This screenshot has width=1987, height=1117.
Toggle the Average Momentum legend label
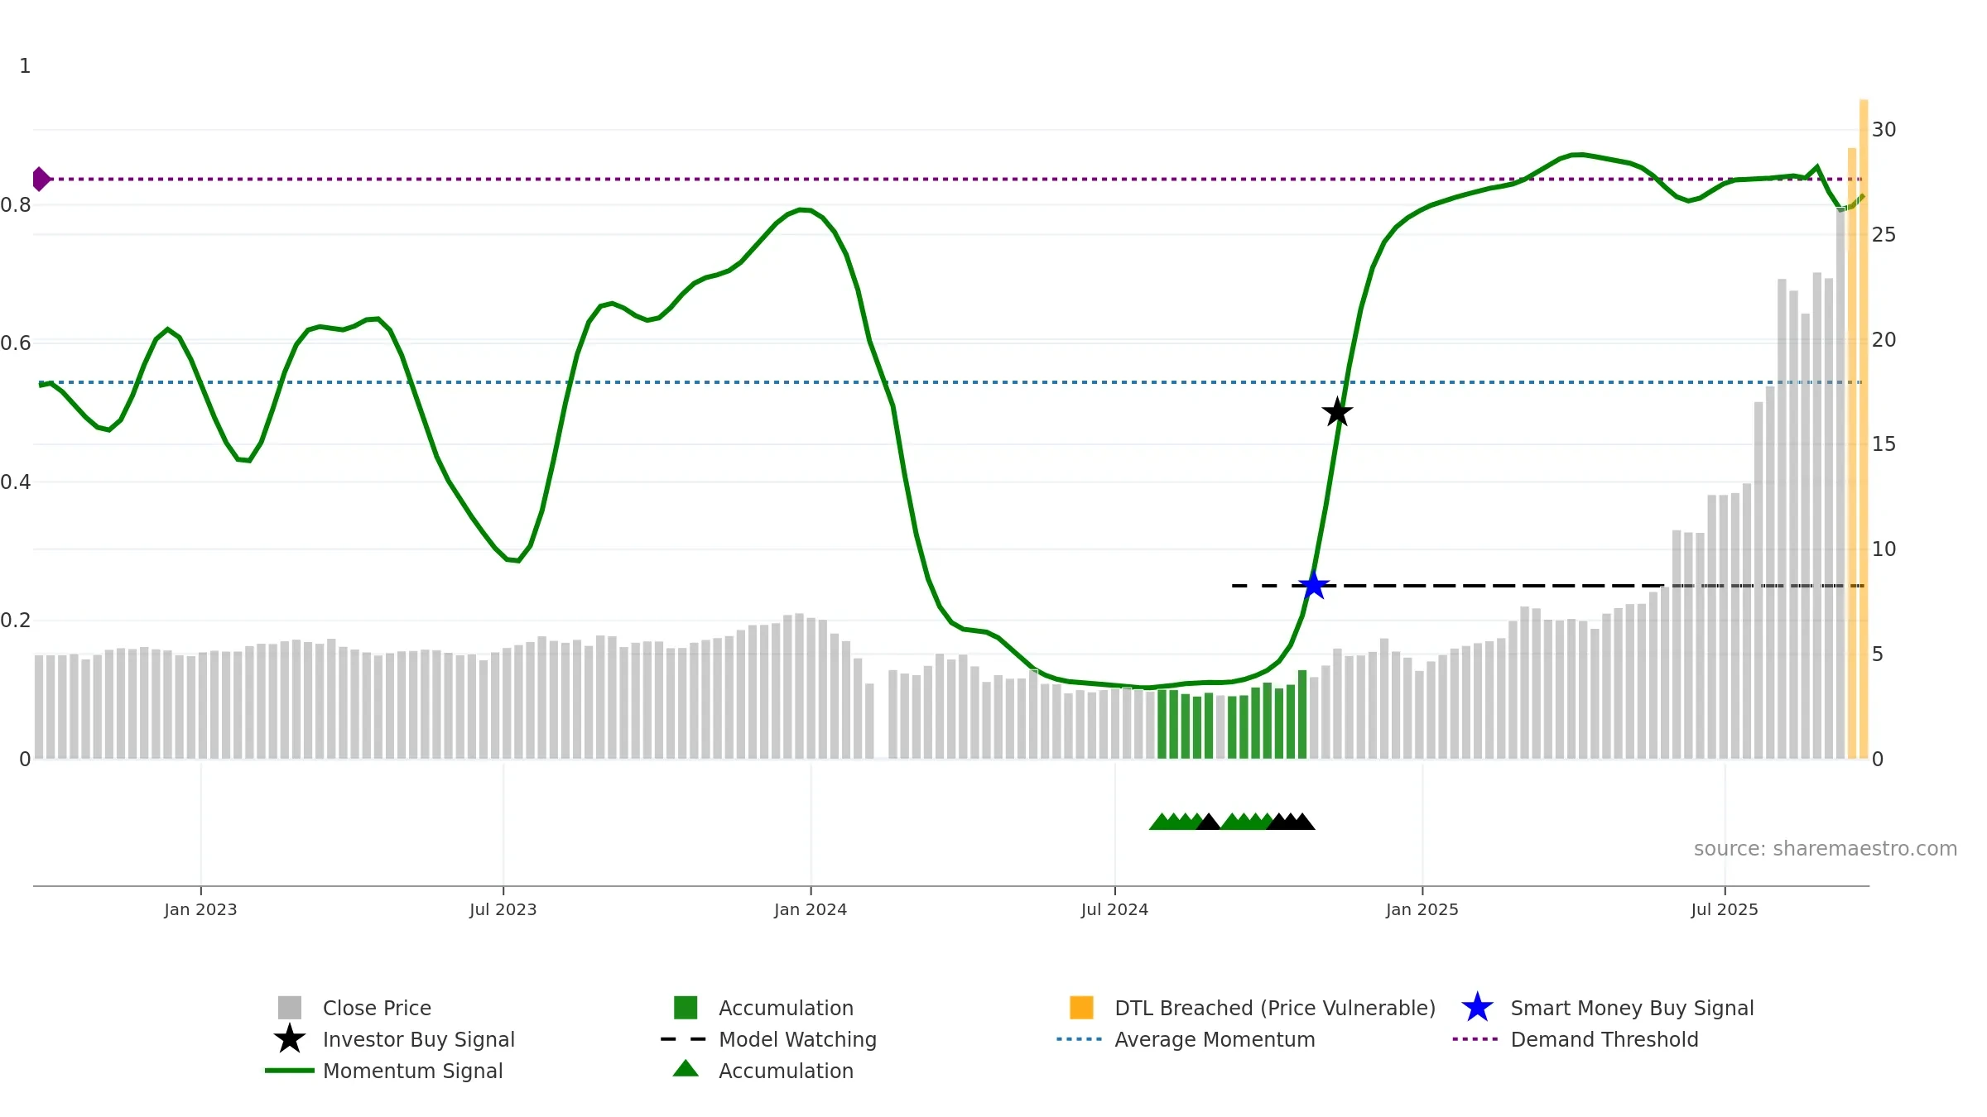[1215, 1039]
